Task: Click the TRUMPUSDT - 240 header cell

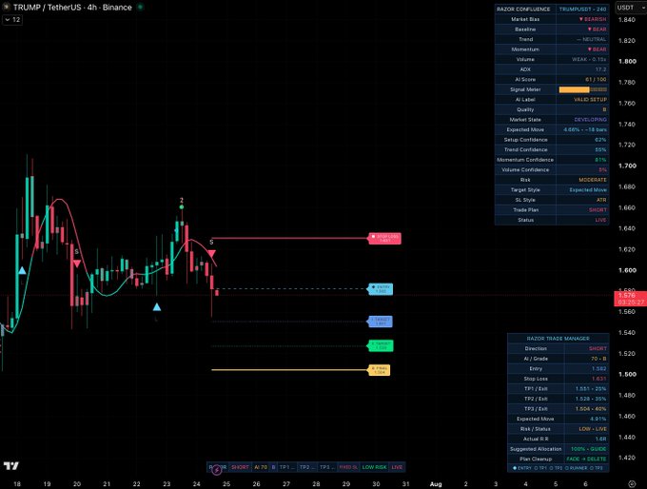Action: click(x=582, y=9)
